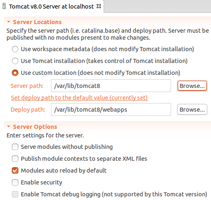Click the Server path text field
The image size is (211, 200).
click(x=111, y=86)
